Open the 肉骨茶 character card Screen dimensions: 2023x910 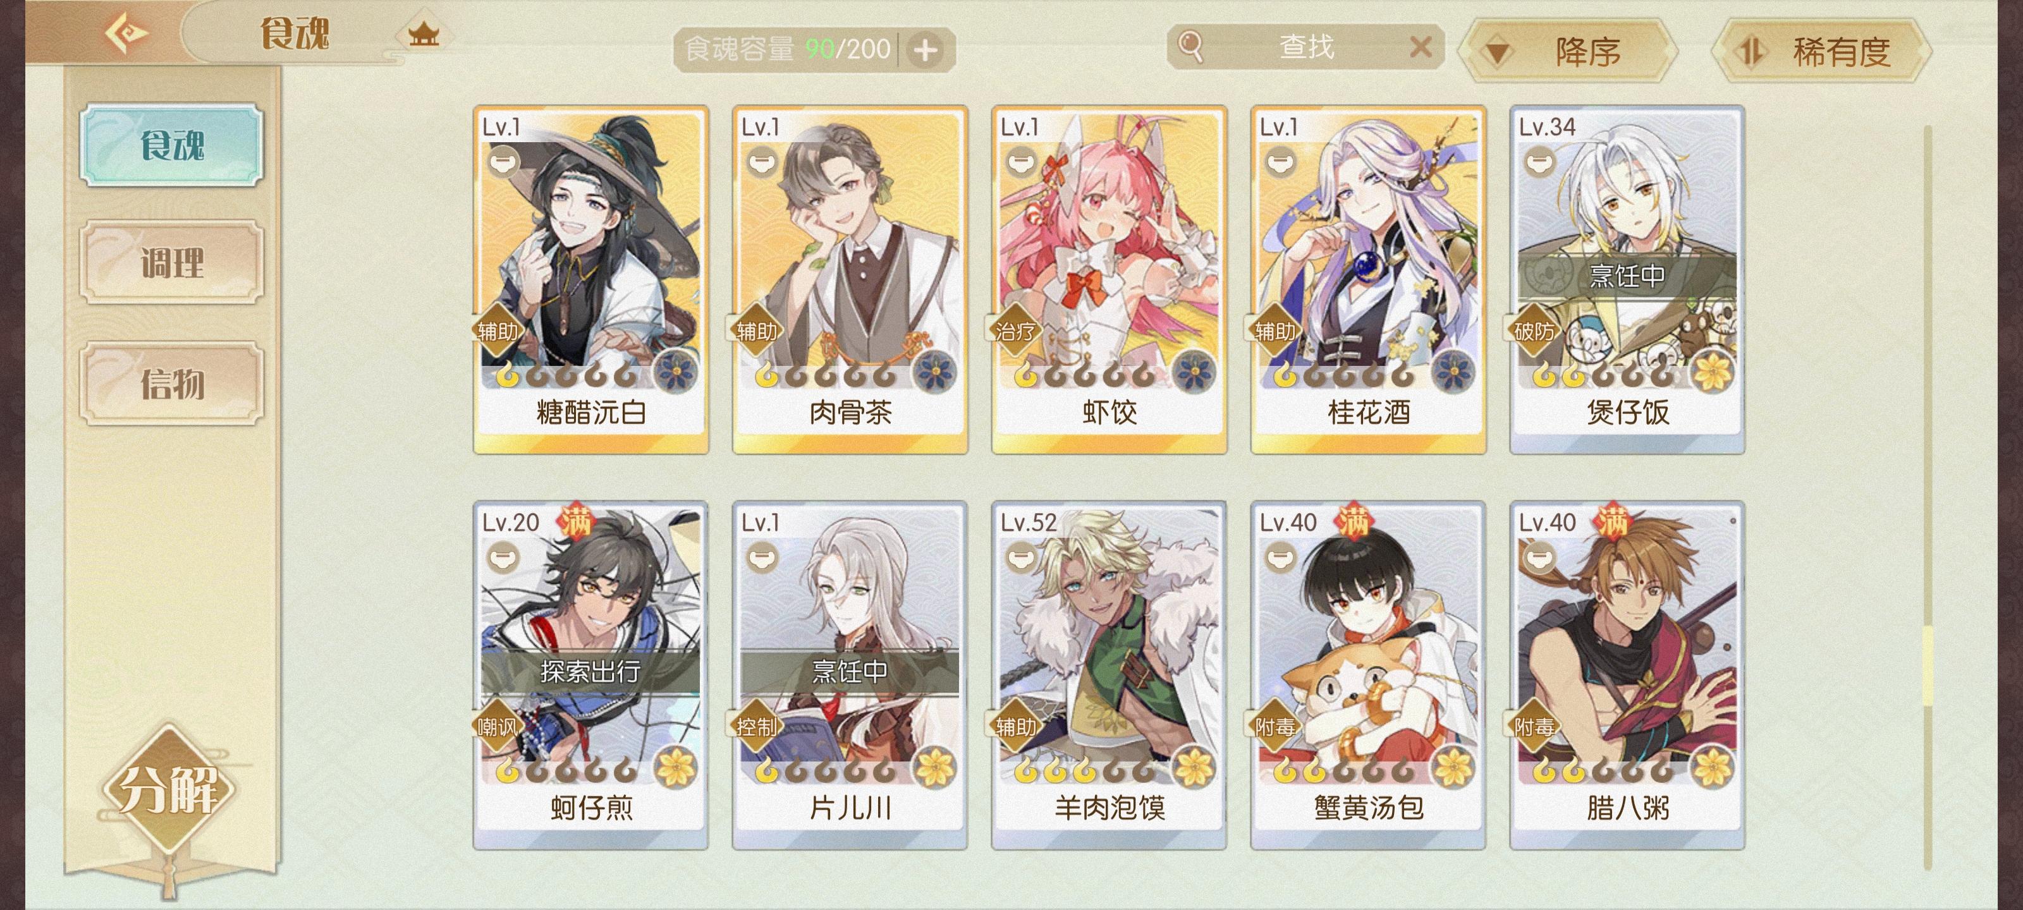click(850, 279)
